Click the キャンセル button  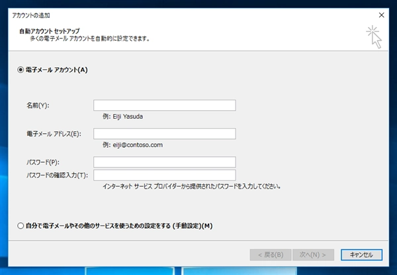361,255
